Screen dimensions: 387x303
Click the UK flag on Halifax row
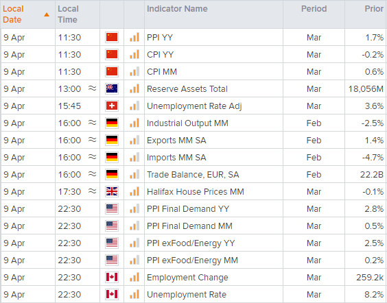tap(112, 191)
